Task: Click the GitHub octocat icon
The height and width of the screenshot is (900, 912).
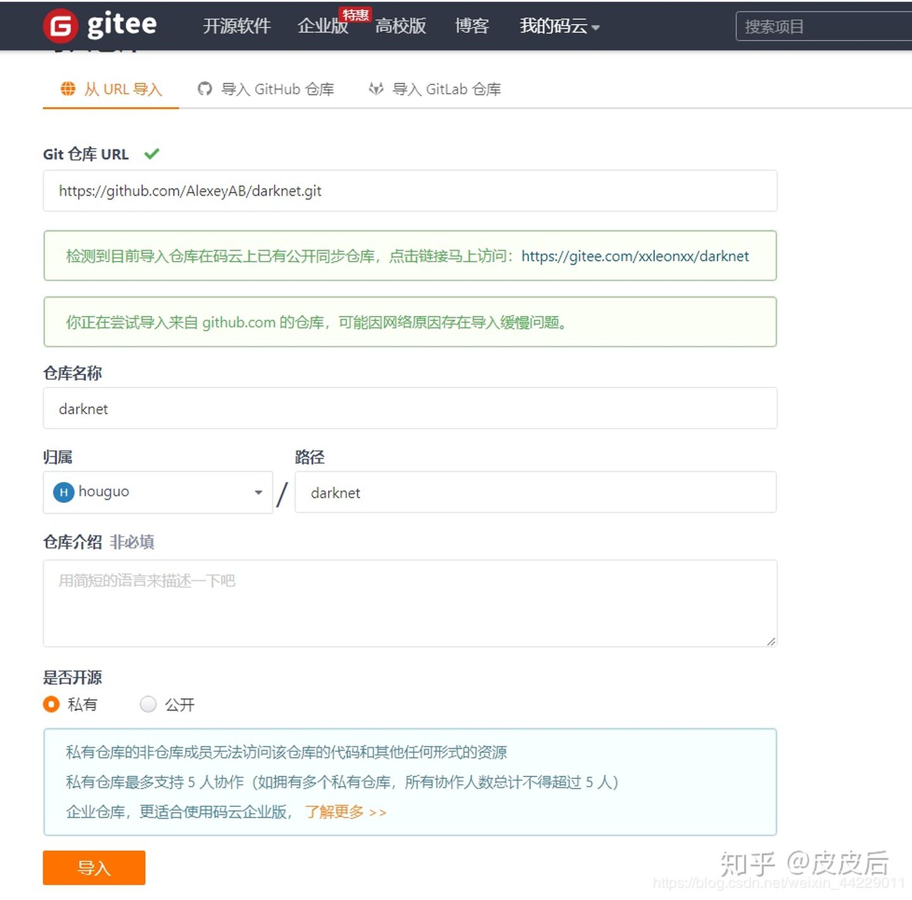Action: point(205,89)
